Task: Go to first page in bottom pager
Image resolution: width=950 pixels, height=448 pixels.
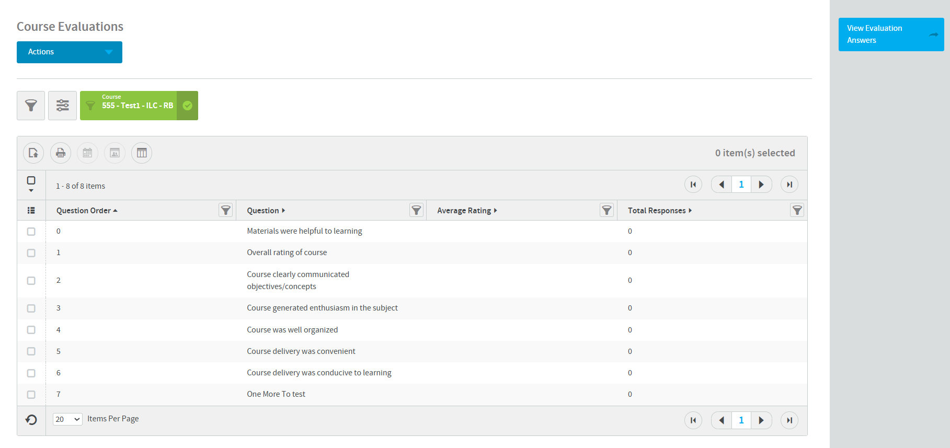Action: coord(693,420)
